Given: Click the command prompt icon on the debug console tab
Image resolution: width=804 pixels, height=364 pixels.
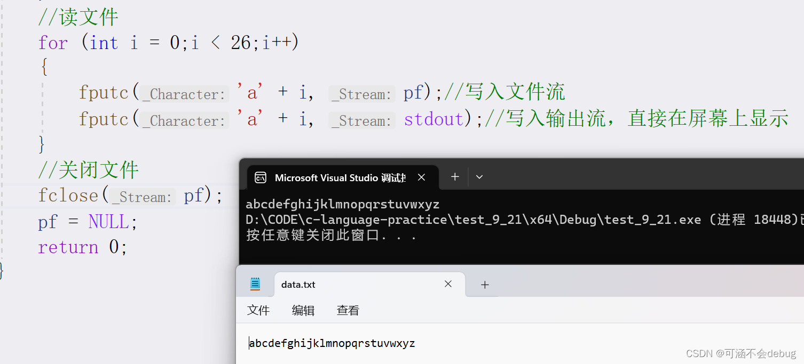Looking at the screenshot, I should [260, 177].
